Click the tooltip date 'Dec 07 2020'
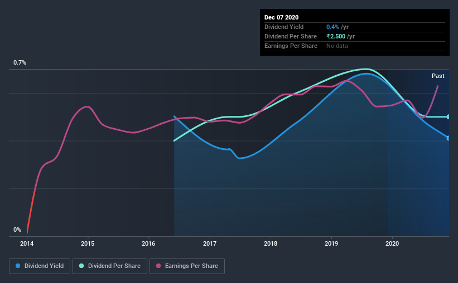Image resolution: width=458 pixels, height=283 pixels. [281, 17]
